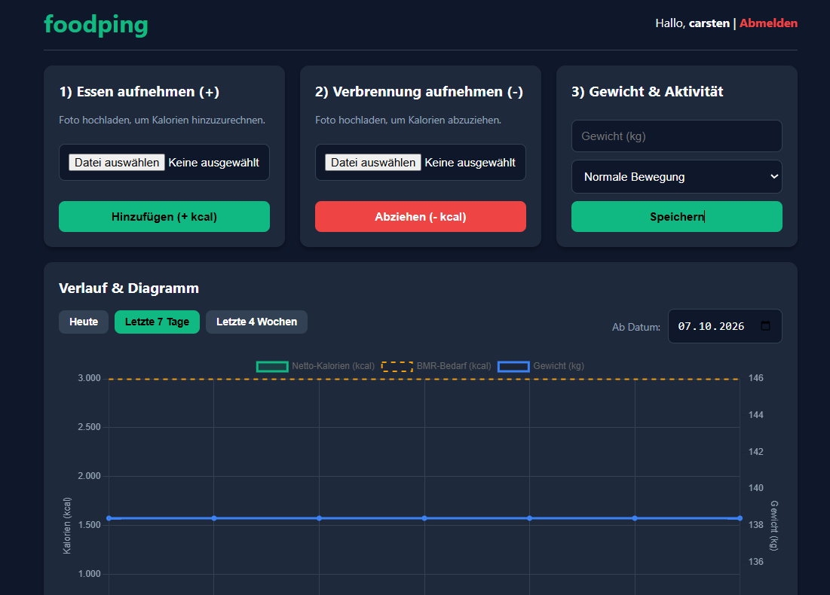
Task: Click last data point on weight line
Action: (740, 518)
